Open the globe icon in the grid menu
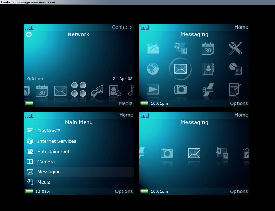275x211 pixels. (153, 69)
